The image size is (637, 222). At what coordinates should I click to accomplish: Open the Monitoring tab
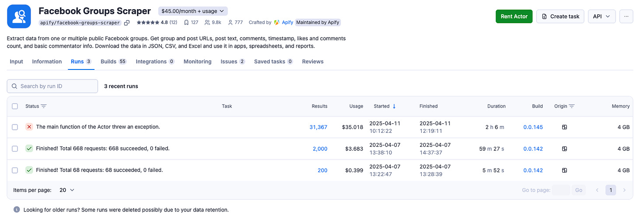coord(197,62)
